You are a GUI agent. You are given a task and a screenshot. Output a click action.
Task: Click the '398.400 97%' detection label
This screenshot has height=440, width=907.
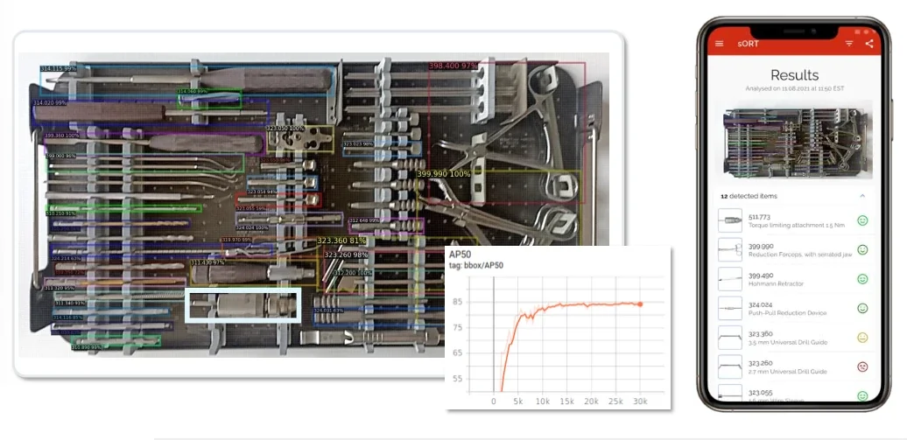point(453,66)
